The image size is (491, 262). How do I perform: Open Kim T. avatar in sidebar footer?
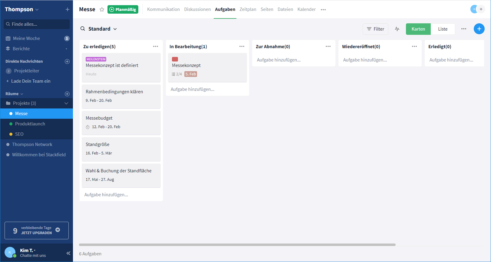coord(10,252)
